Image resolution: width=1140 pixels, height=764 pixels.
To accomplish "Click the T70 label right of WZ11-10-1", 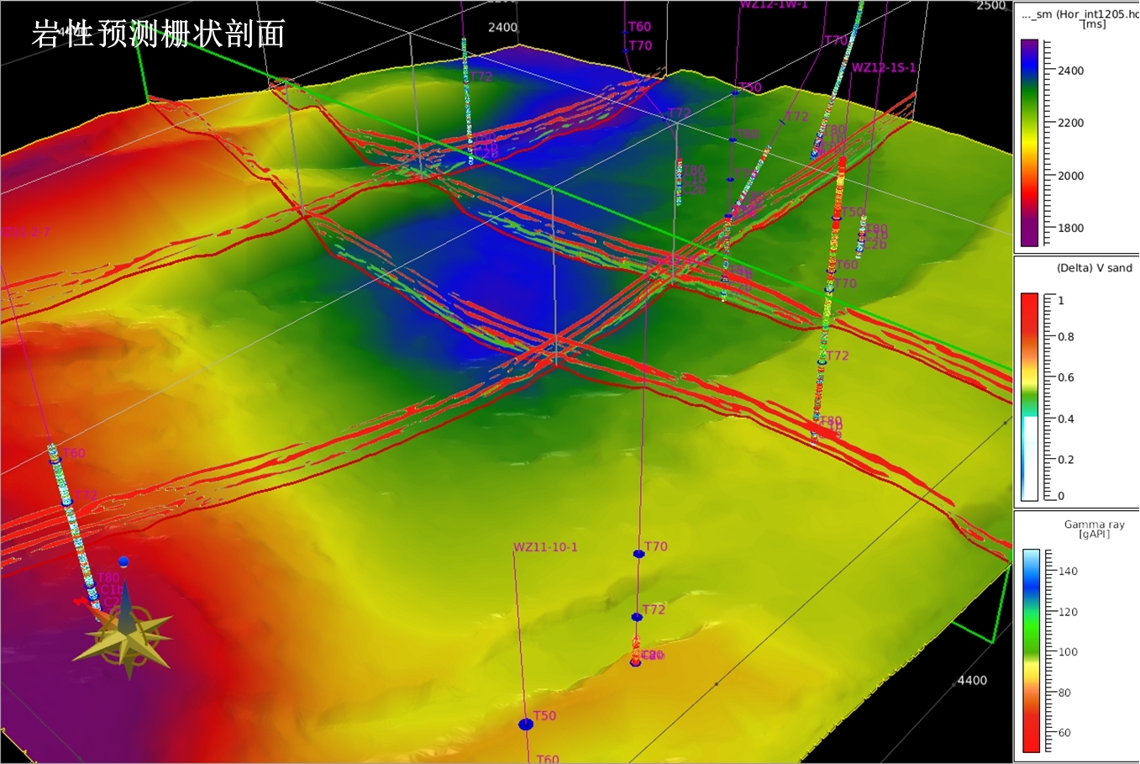I will pyautogui.click(x=656, y=546).
